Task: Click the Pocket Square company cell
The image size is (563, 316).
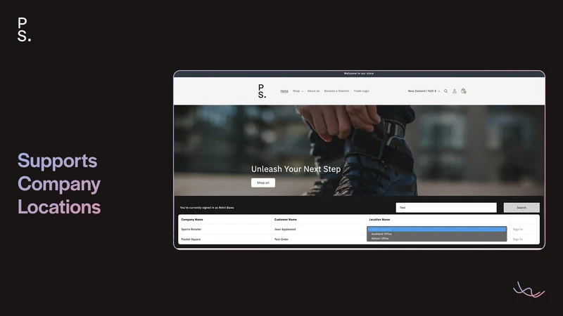Action: [191, 239]
